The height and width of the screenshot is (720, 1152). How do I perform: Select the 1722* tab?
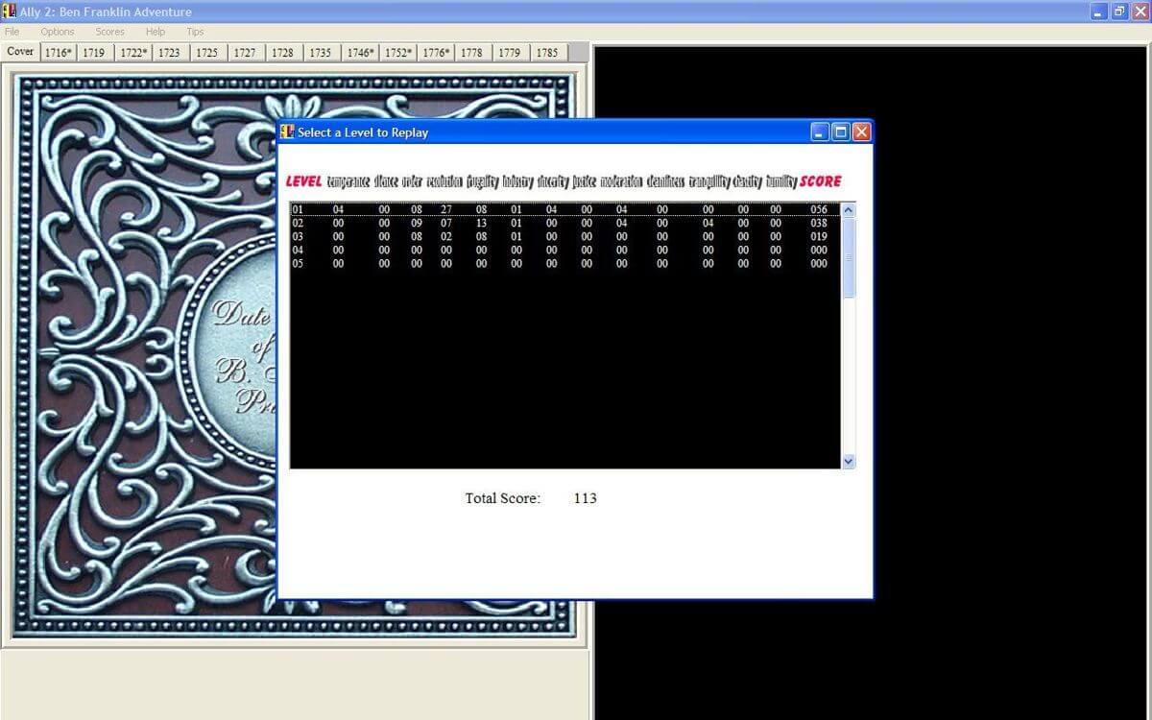(x=133, y=53)
